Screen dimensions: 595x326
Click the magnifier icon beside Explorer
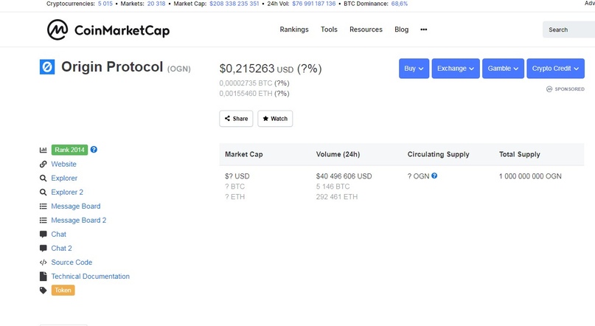44,178
